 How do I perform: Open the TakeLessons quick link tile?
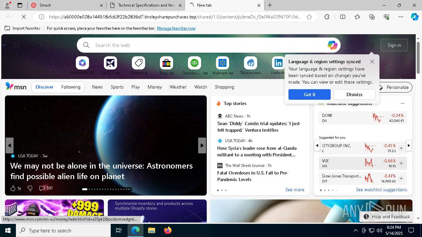click(251, 66)
